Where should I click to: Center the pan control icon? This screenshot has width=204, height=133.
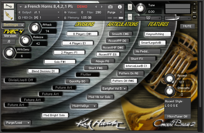(x=148, y=18)
